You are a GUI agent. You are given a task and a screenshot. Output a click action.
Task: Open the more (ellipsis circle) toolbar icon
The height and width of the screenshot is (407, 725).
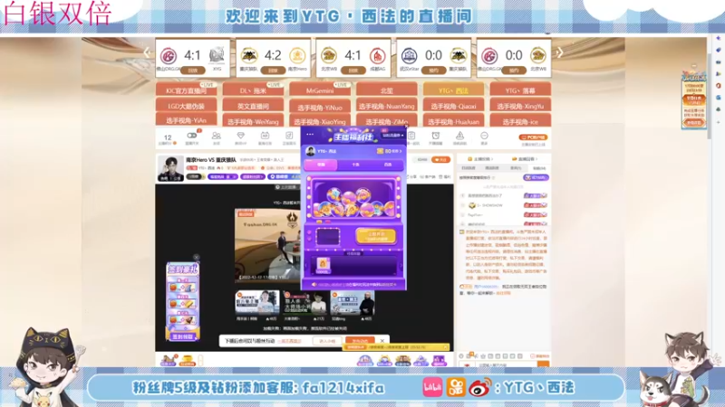coord(484,136)
